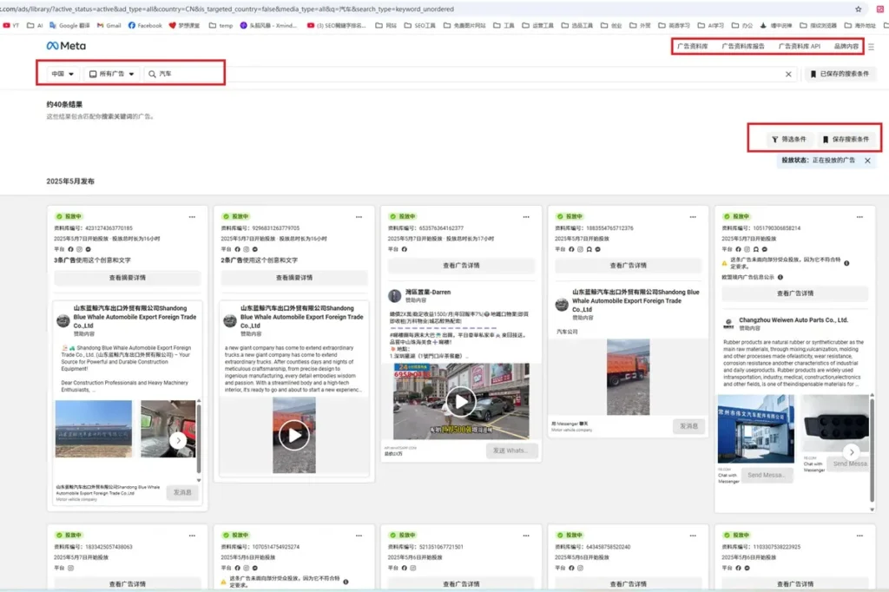Viewport: 889px width, 592px height.
Task: Open the hamburger menu beside 品牌内容
Action: click(871, 47)
